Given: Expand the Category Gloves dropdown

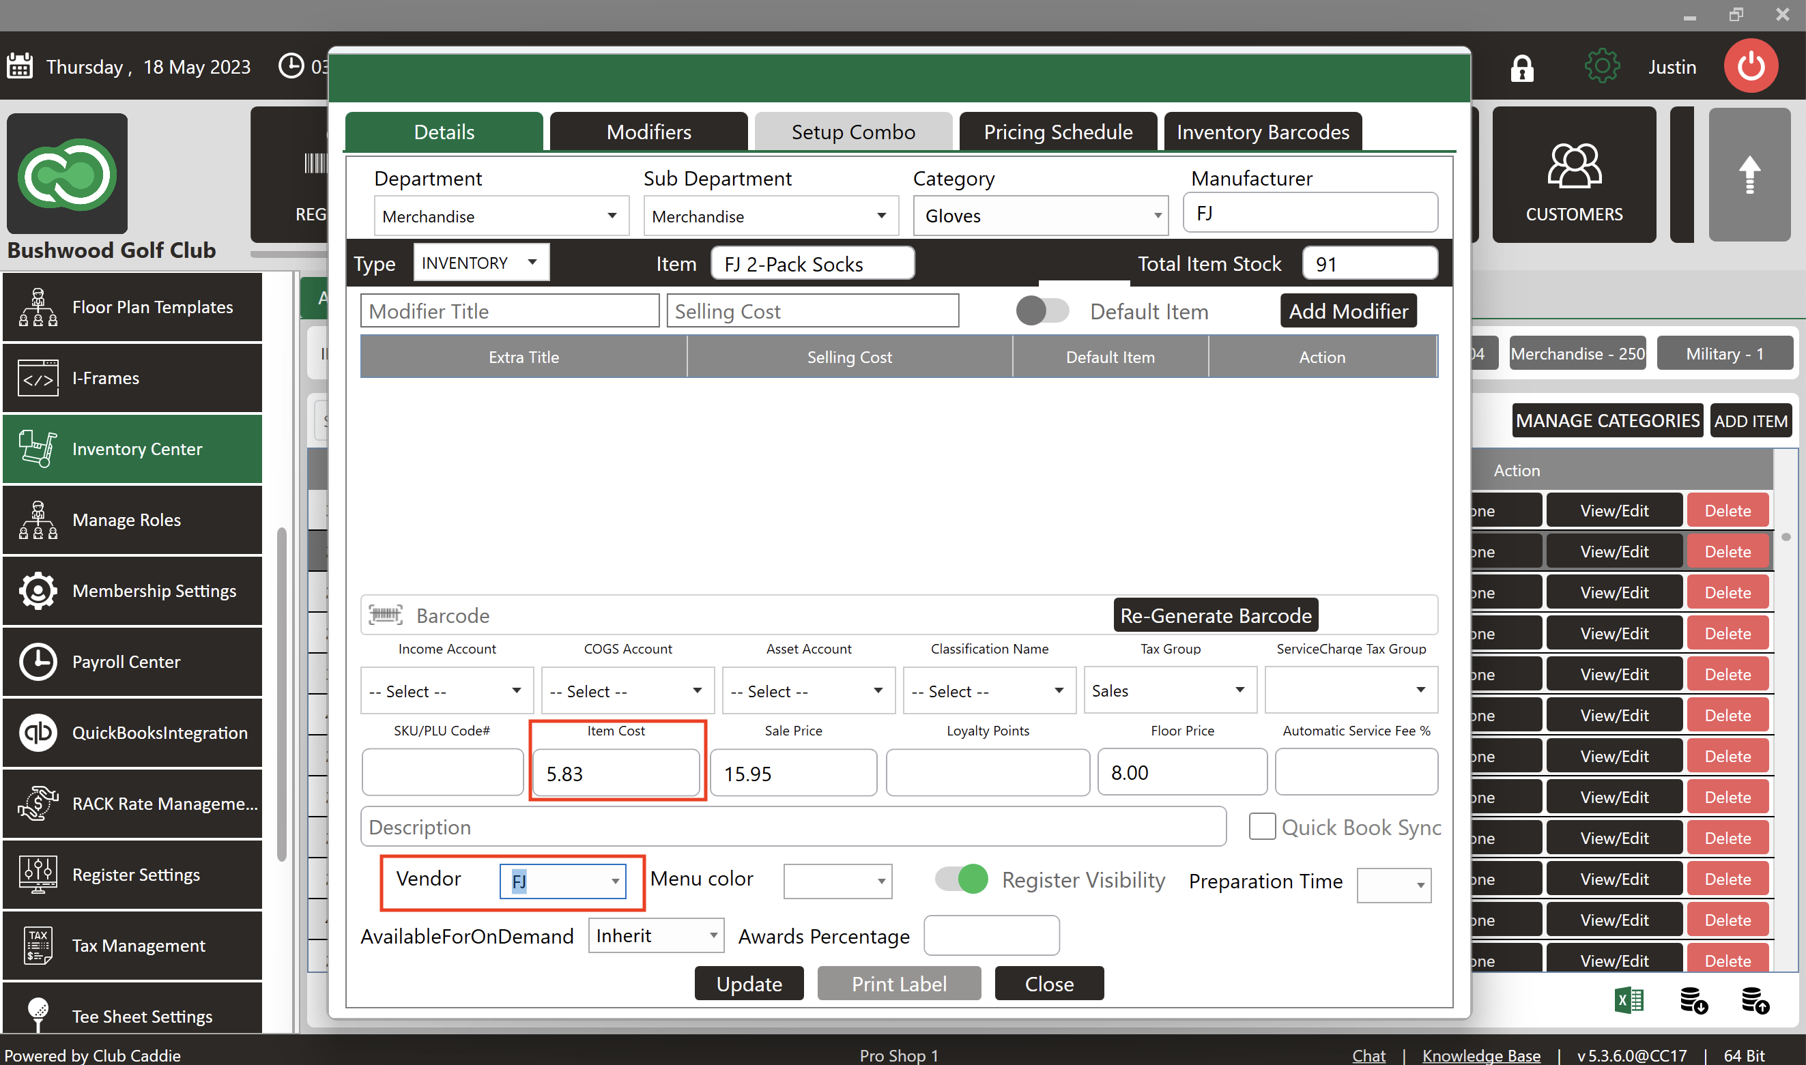Looking at the screenshot, I should (1157, 216).
